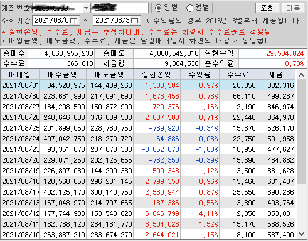Select the 월별 radio option
The width and height of the screenshot is (308, 241).
pos(189,8)
